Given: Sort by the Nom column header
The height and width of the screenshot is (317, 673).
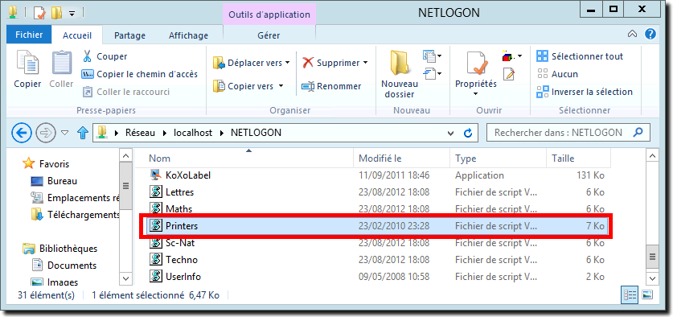Looking at the screenshot, I should pyautogui.click(x=244, y=158).
